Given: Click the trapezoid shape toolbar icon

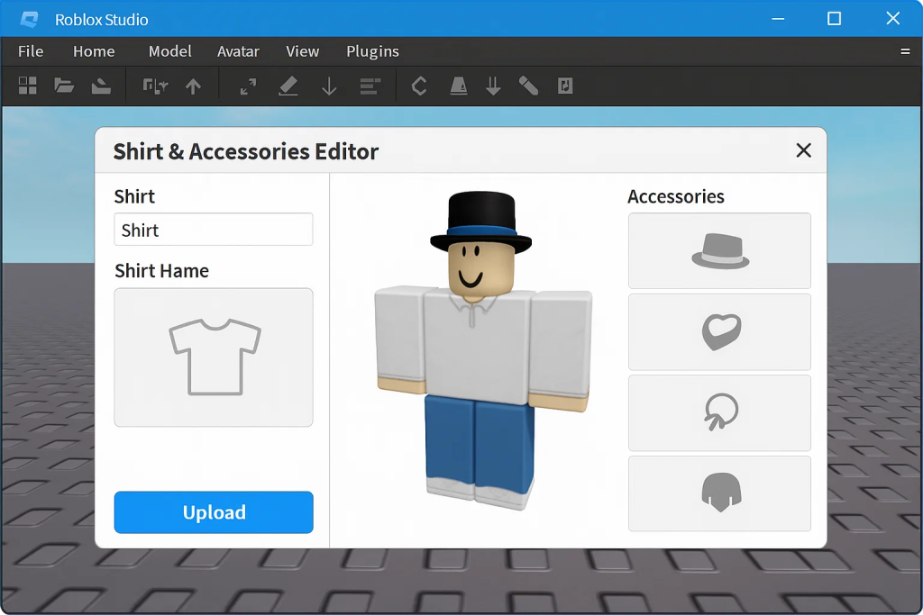Looking at the screenshot, I should pyautogui.click(x=459, y=86).
